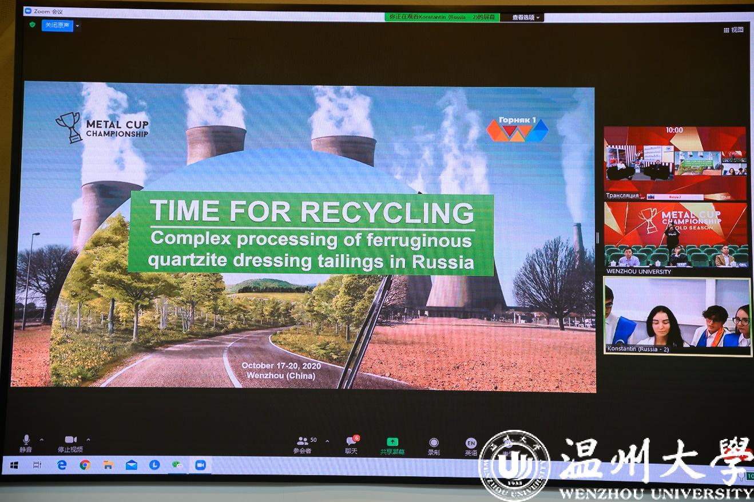Click the green shield encryption icon

click(33, 25)
